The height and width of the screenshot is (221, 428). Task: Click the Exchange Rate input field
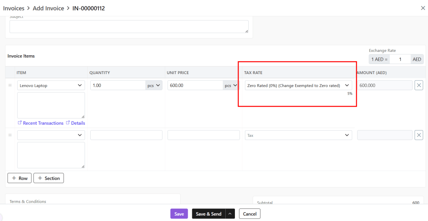(400, 59)
